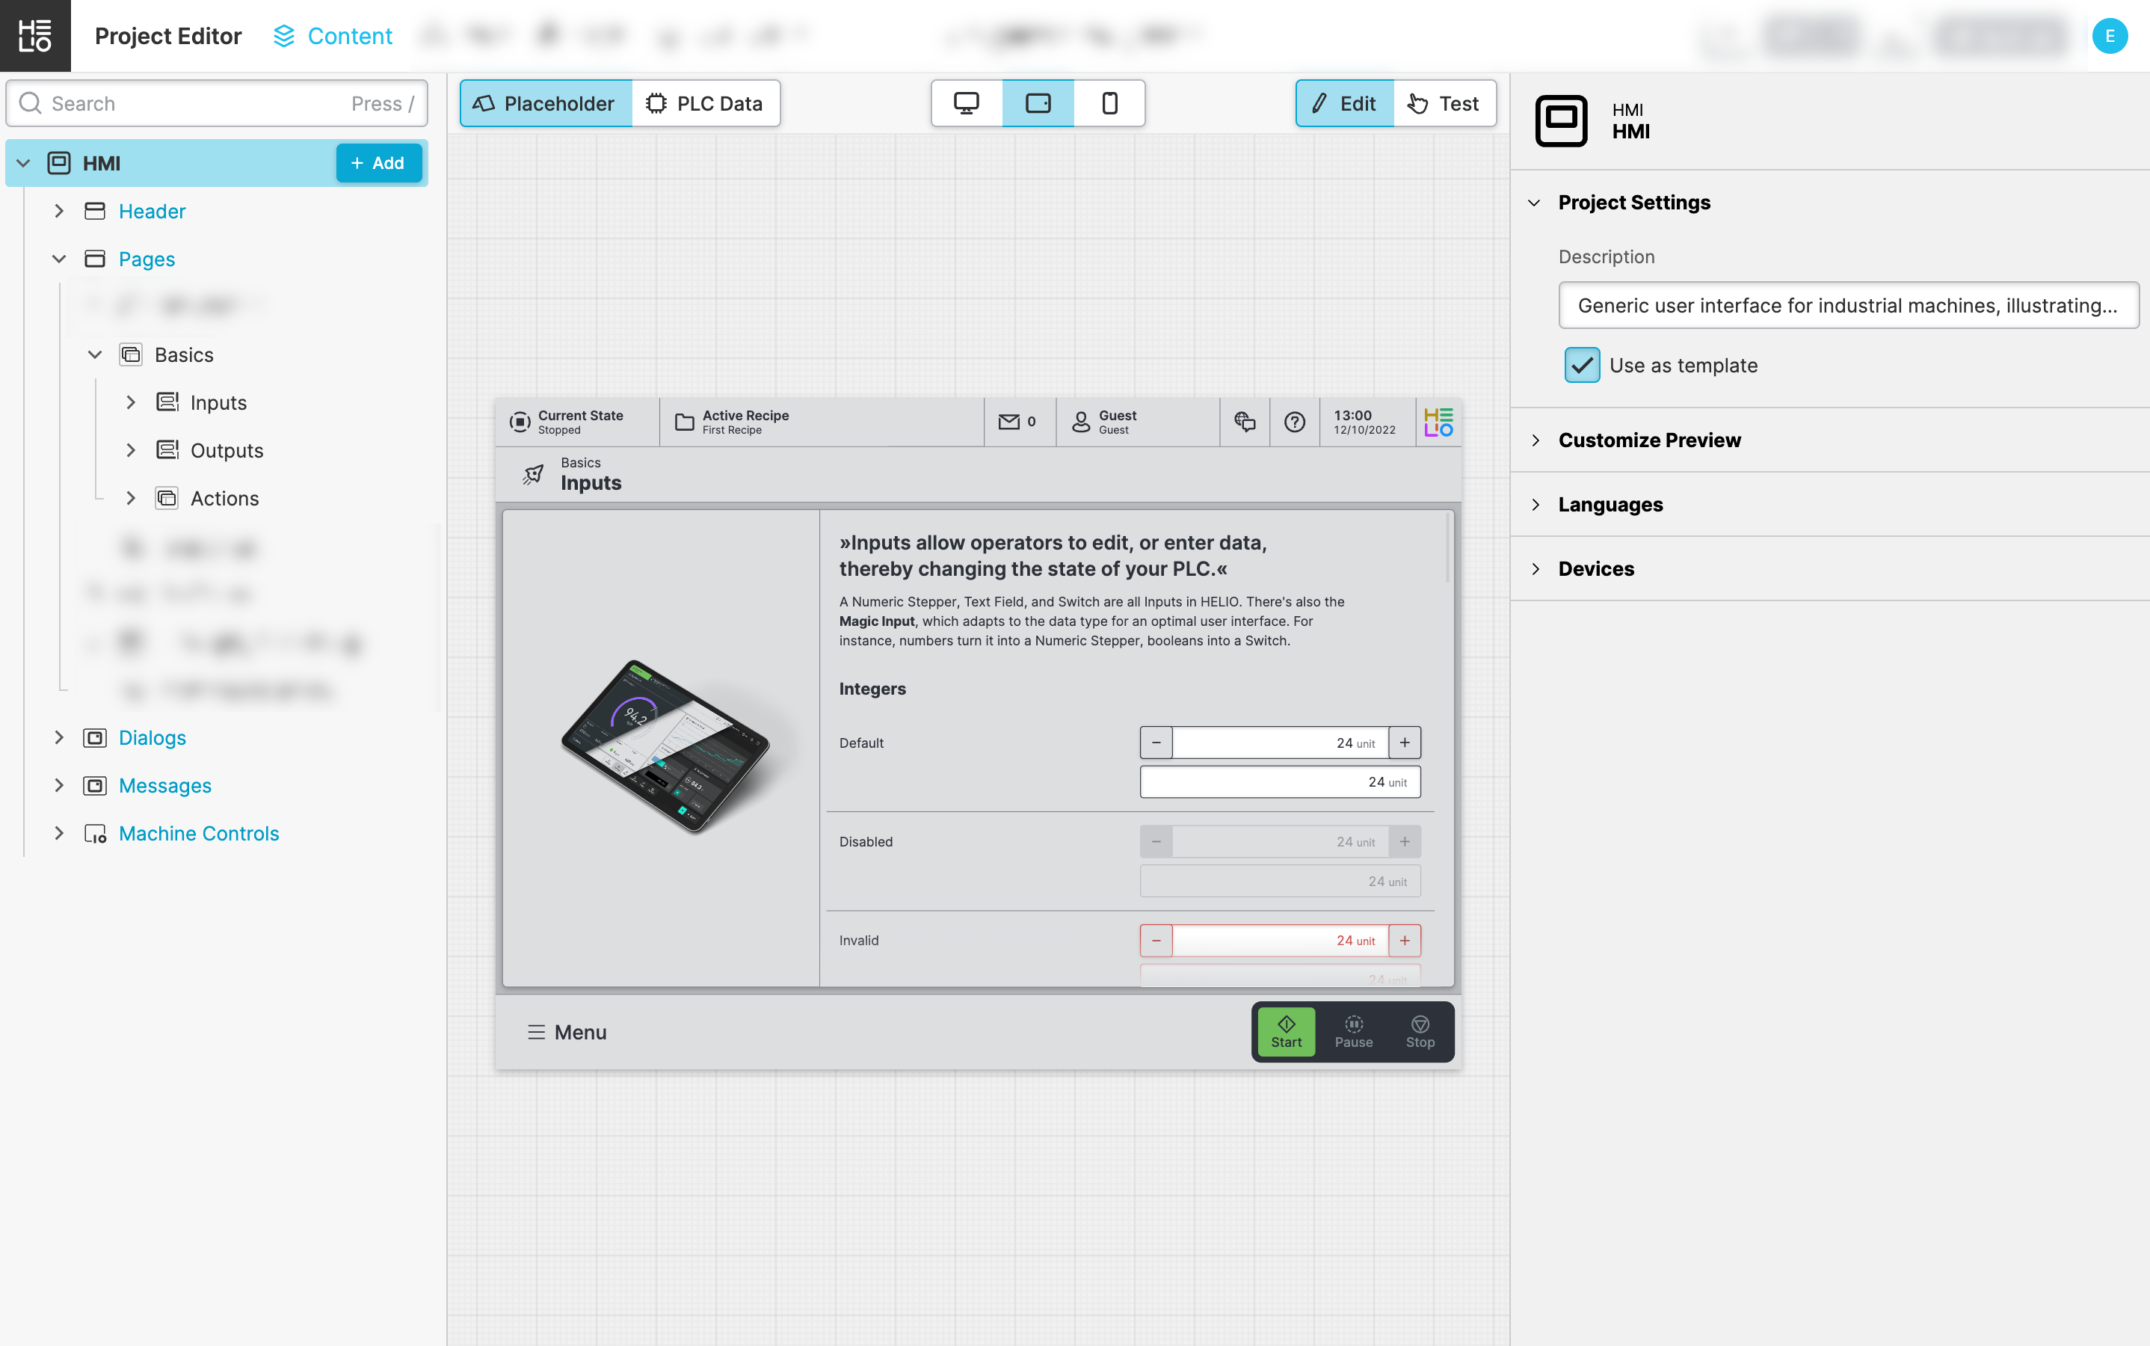Viewport: 2150px width, 1346px height.
Task: Select Machine Controls in tree
Action: click(198, 833)
